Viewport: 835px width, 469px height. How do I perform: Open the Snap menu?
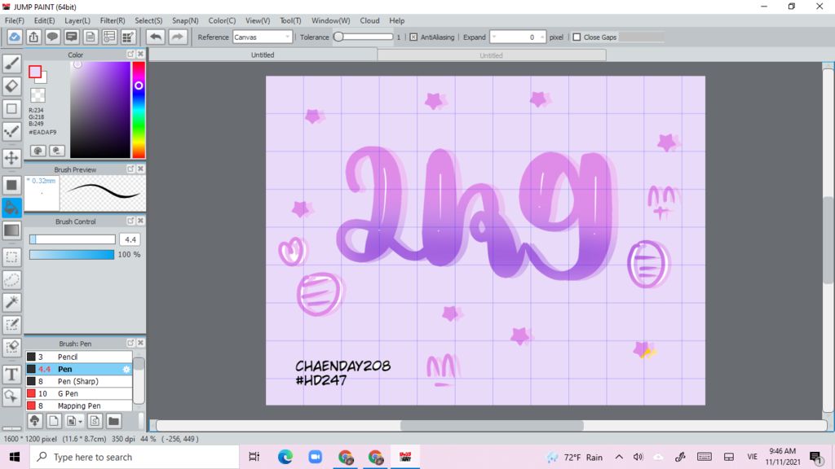coord(185,20)
